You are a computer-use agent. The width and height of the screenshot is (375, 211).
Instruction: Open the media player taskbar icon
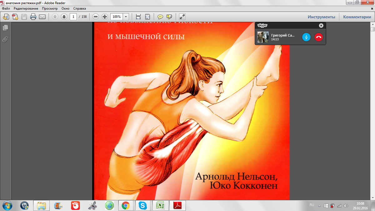pos(58,205)
